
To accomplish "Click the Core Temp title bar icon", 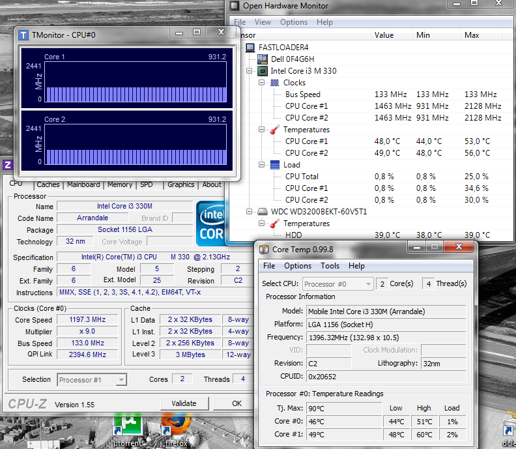I will [x=264, y=250].
